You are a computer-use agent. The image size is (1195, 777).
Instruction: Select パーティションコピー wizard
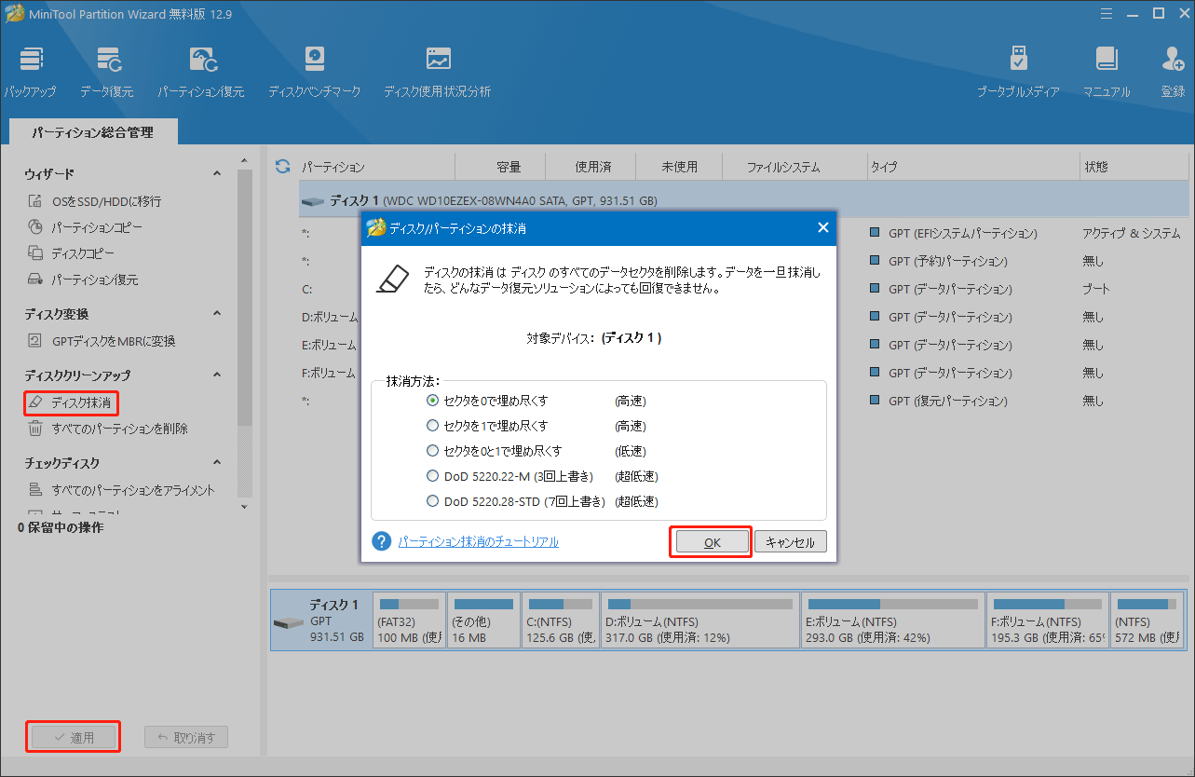85,227
